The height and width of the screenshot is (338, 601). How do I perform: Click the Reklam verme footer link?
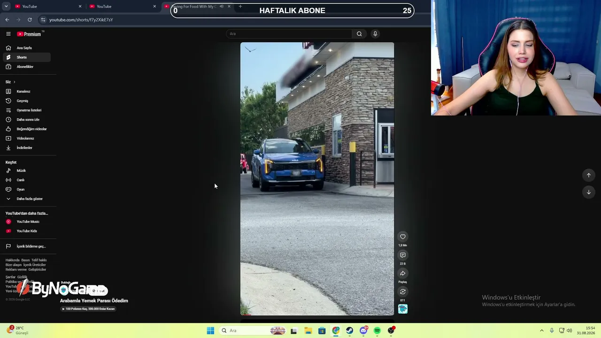coord(16,269)
